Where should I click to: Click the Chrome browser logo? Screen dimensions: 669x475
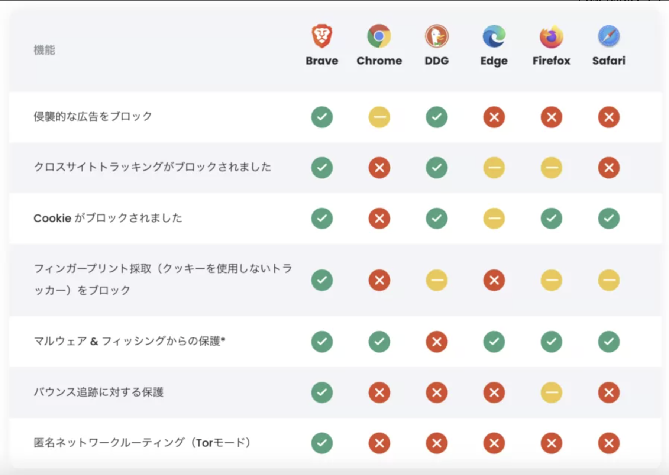tap(379, 36)
